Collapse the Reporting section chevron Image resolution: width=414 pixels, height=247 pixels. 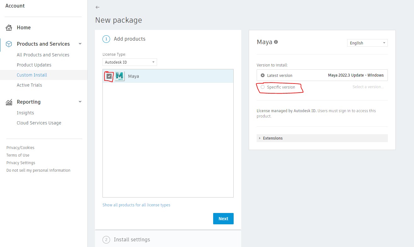[x=80, y=102]
